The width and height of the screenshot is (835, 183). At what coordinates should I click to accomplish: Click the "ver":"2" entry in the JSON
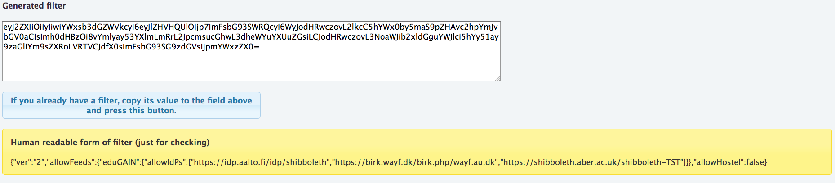coord(28,162)
